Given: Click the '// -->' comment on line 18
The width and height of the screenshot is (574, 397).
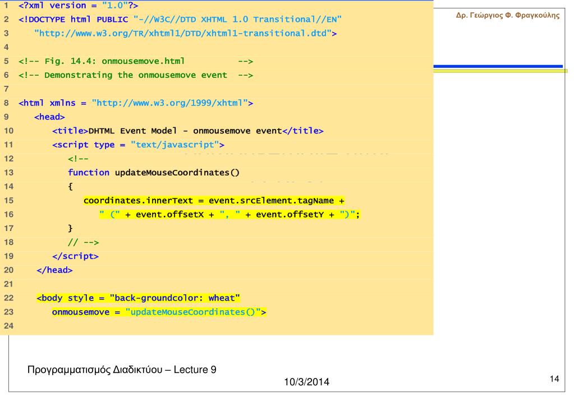Looking at the screenshot, I should 84,242.
